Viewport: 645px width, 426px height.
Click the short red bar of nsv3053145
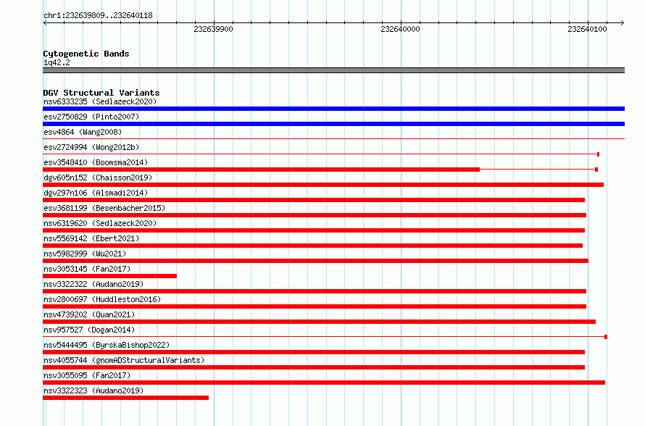click(110, 276)
